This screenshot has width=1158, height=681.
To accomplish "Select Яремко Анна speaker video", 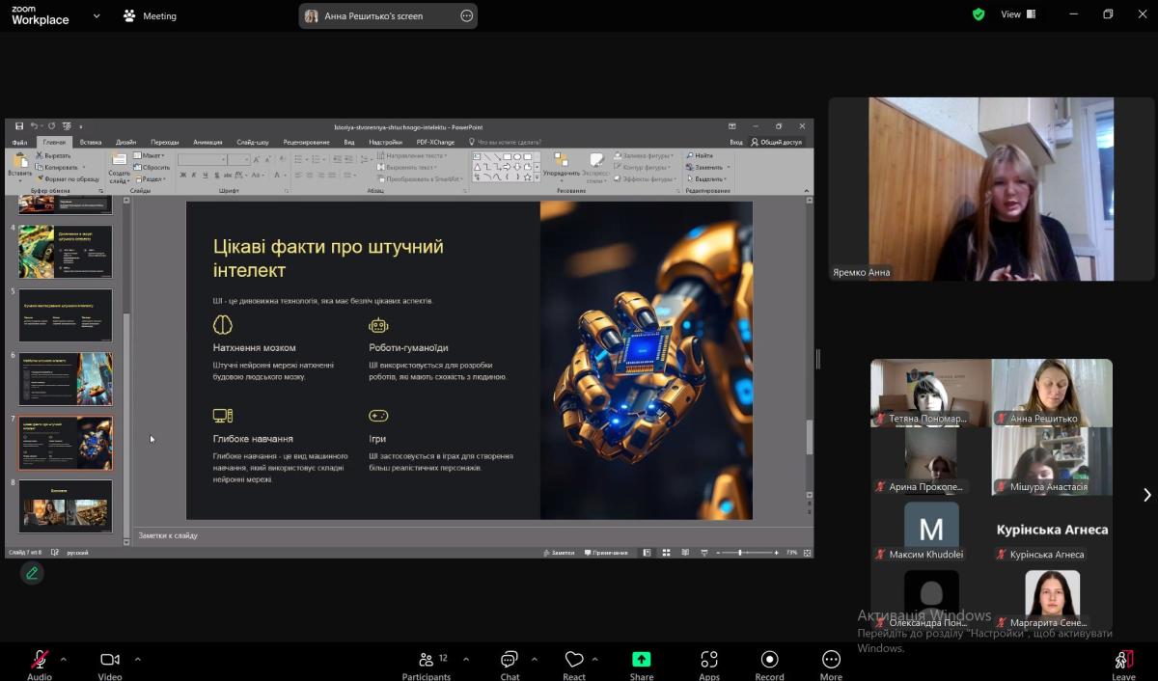I will pyautogui.click(x=991, y=189).
